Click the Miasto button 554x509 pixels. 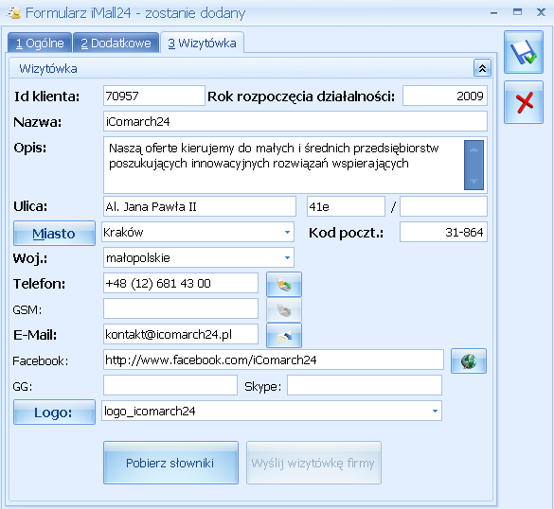click(x=54, y=234)
